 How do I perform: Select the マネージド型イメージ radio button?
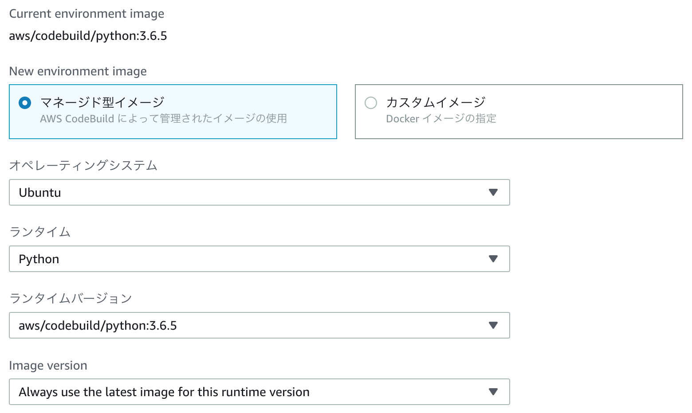pyautogui.click(x=25, y=103)
